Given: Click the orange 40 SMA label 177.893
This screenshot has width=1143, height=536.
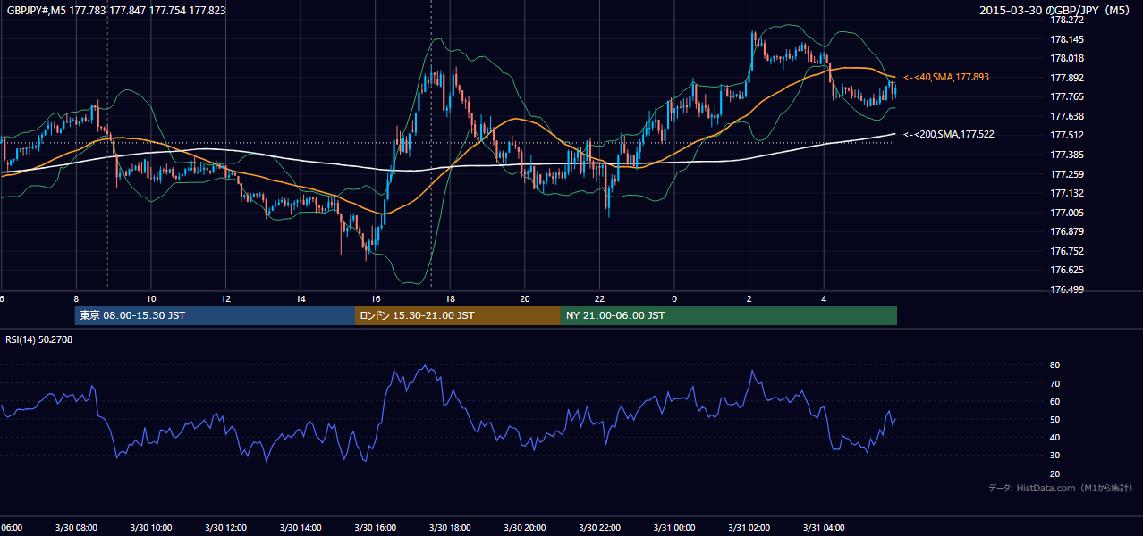Looking at the screenshot, I should (x=946, y=78).
